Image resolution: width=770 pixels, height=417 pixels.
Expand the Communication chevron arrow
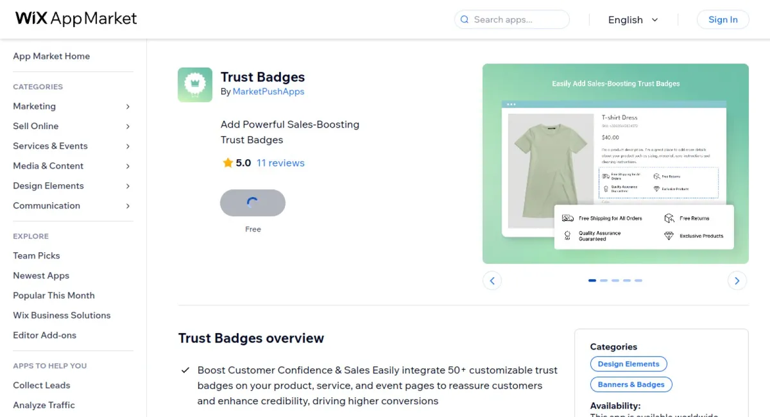tap(128, 206)
